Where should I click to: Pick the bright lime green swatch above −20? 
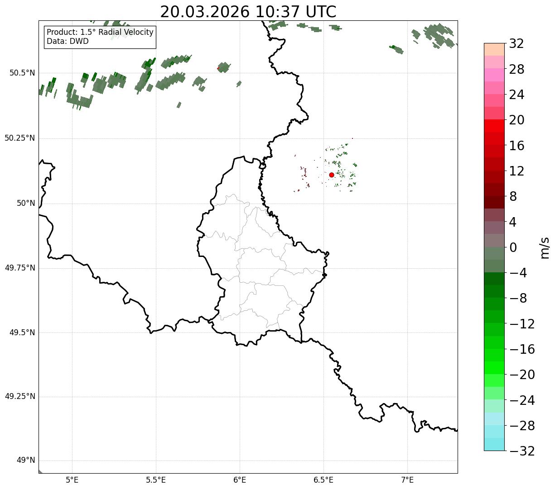pyautogui.click(x=494, y=368)
